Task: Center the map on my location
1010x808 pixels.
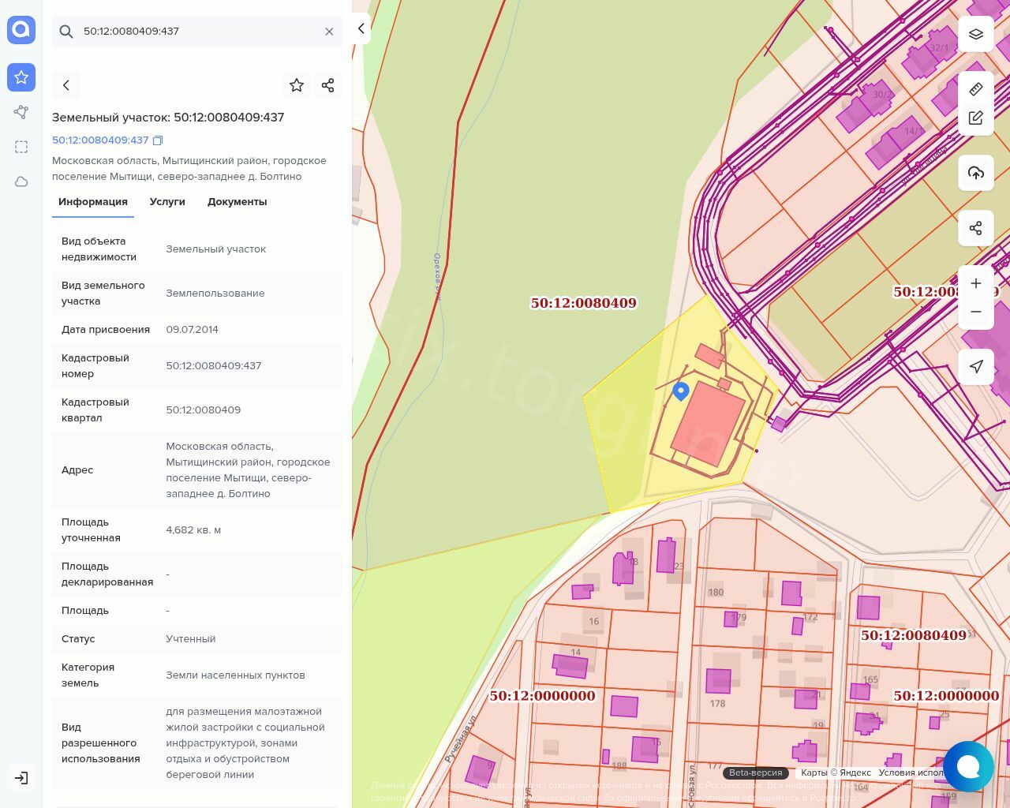Action: (x=976, y=366)
